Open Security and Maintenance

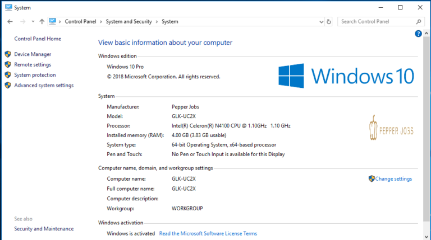(x=44, y=229)
